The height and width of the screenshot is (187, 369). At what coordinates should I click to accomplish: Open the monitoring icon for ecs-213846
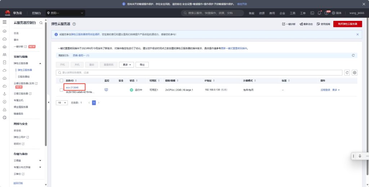point(106,90)
